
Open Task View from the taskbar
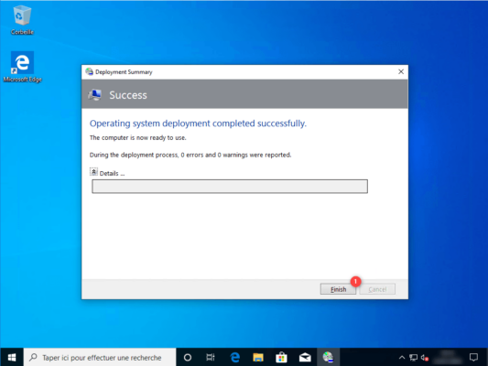point(211,357)
